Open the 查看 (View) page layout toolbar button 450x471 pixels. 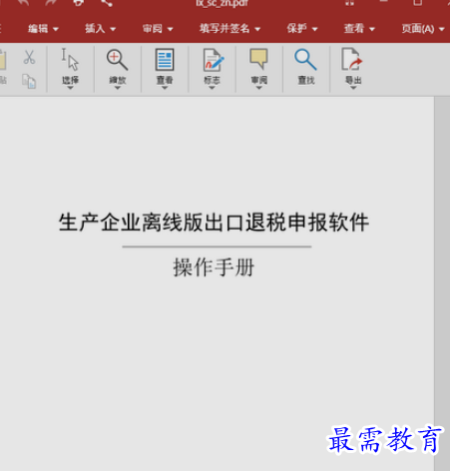[x=165, y=69]
